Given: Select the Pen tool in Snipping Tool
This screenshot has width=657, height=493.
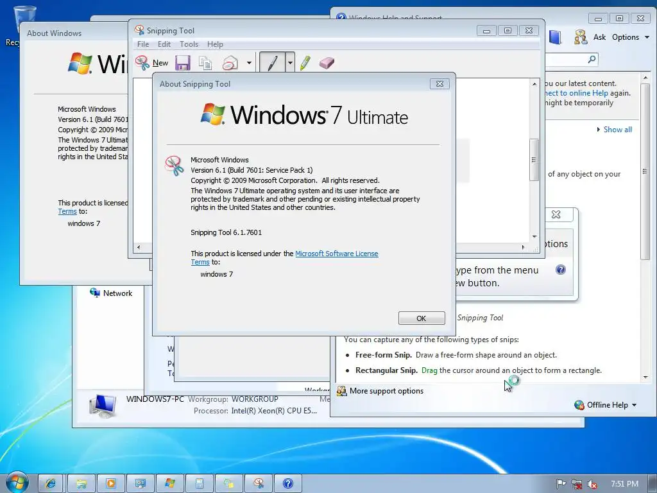Looking at the screenshot, I should coord(272,63).
